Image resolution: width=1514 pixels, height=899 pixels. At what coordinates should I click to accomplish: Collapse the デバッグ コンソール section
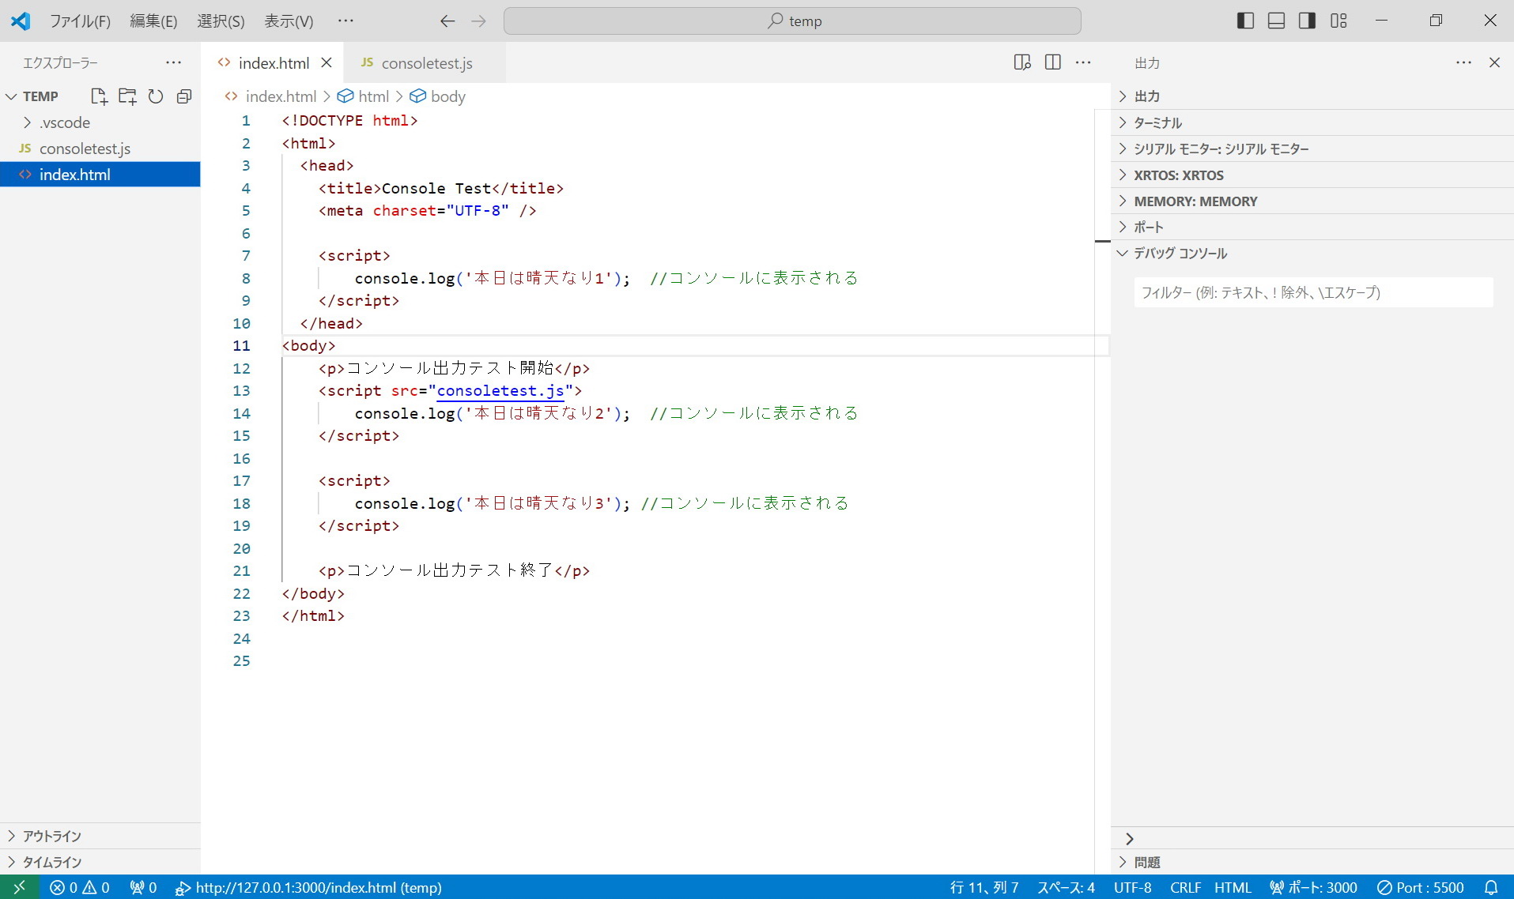(1312, 253)
